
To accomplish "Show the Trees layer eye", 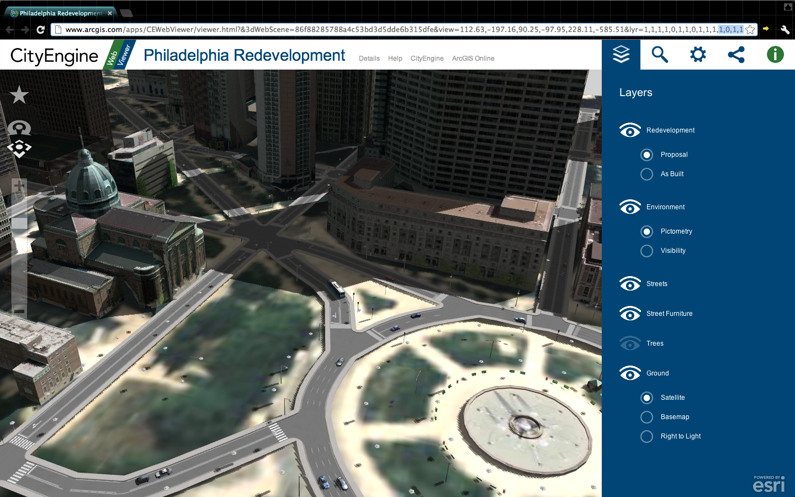I will point(630,343).
